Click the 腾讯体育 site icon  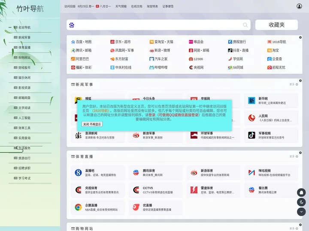(136, 173)
